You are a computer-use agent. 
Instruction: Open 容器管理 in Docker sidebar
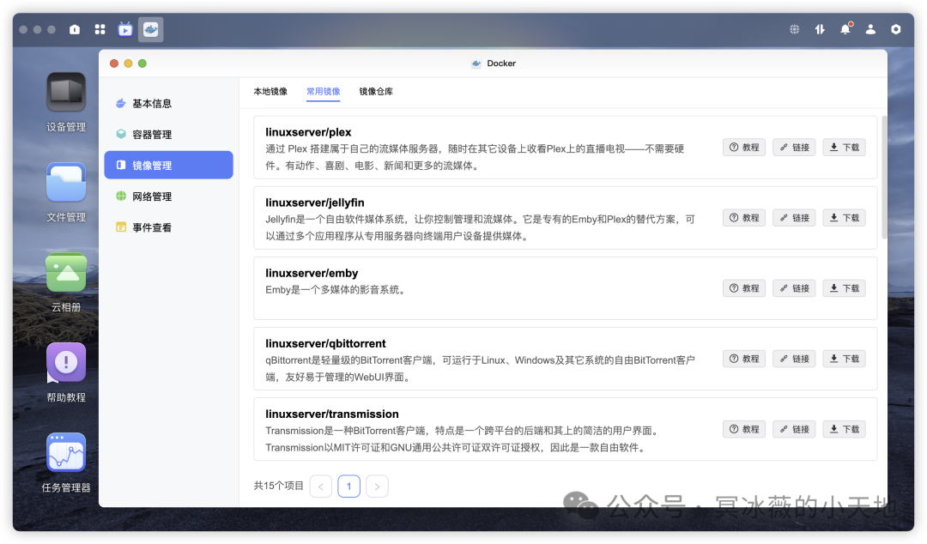(x=168, y=134)
